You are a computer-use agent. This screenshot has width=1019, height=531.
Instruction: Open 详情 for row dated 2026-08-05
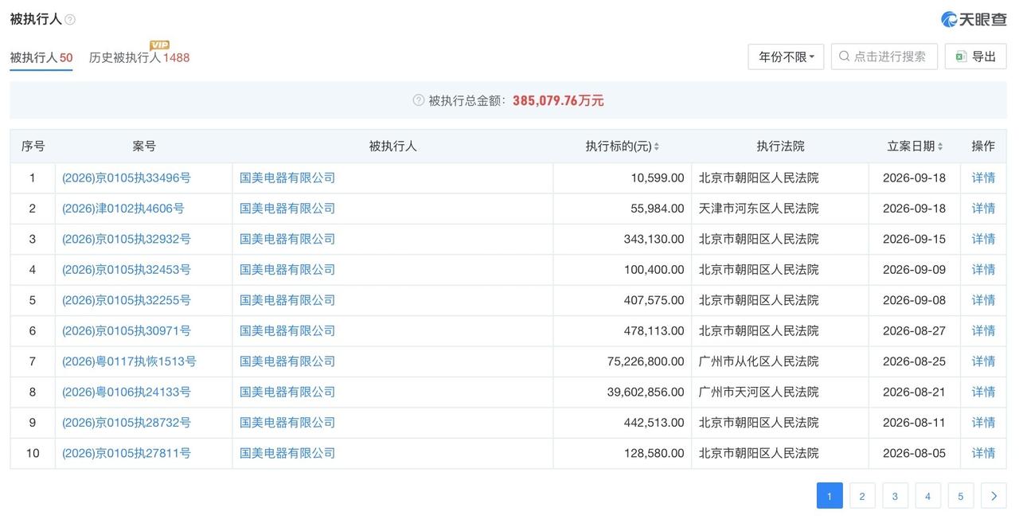[x=983, y=453]
